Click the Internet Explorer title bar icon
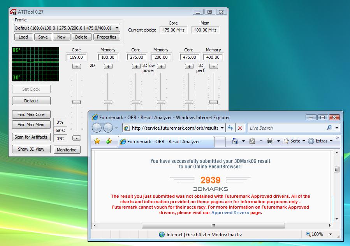This screenshot has height=246, width=350. click(x=95, y=118)
